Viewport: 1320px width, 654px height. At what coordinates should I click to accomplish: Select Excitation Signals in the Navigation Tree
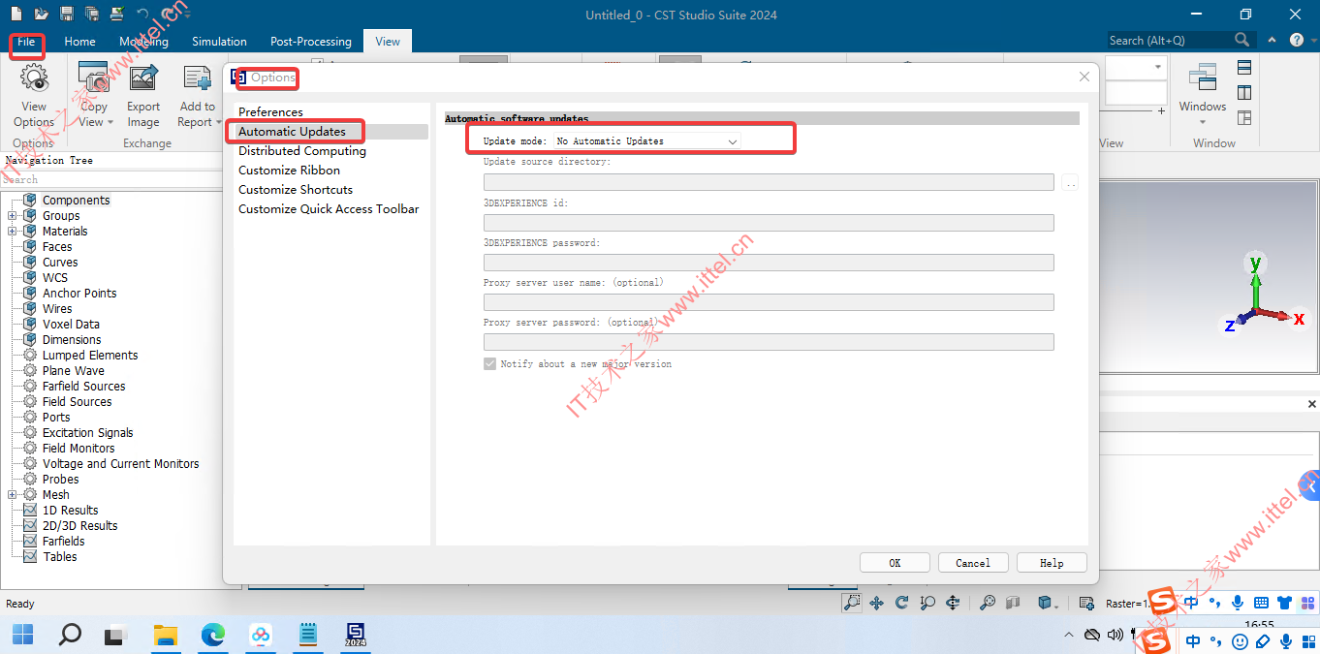(88, 433)
